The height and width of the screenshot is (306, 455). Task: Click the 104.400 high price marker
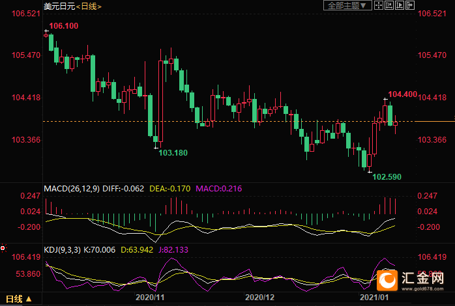point(402,94)
